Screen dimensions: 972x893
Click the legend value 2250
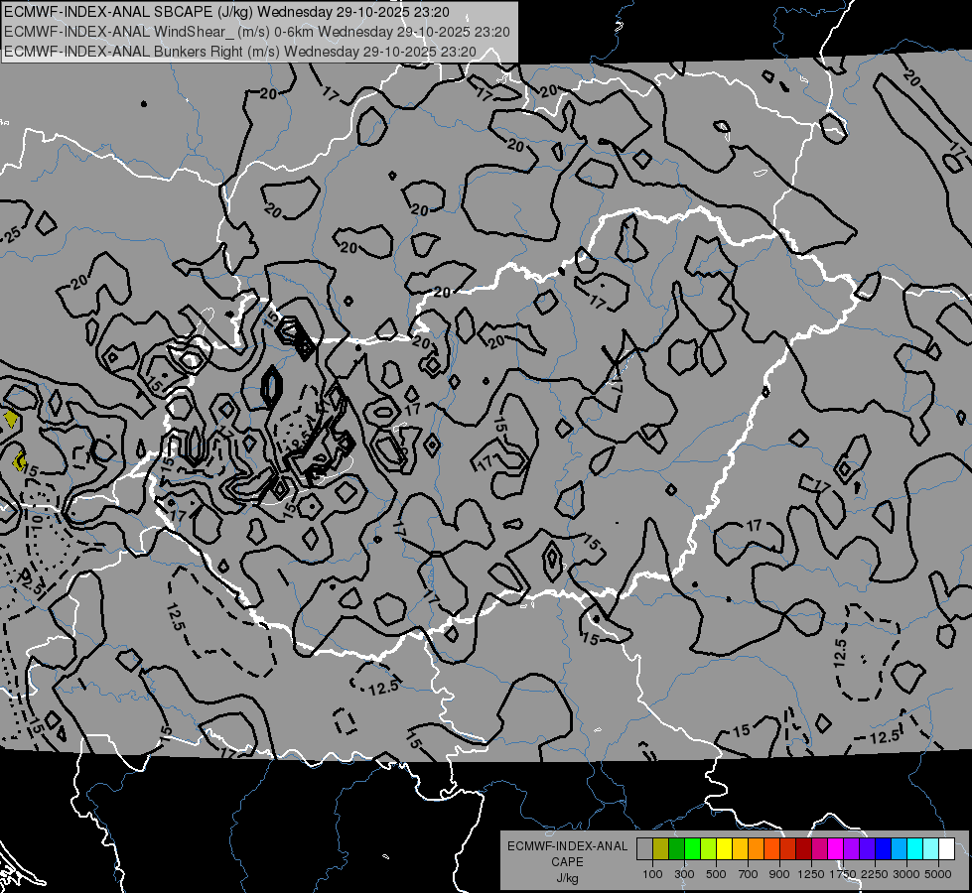coord(876,874)
